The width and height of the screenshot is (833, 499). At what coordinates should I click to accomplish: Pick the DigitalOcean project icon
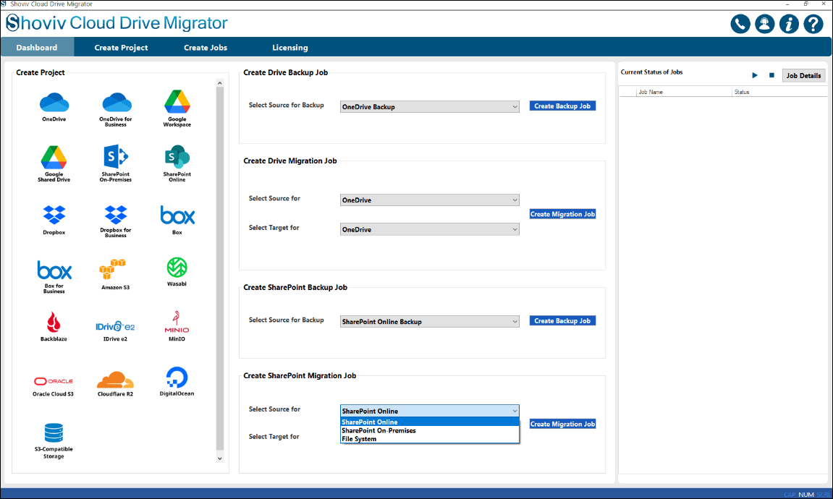click(x=177, y=378)
